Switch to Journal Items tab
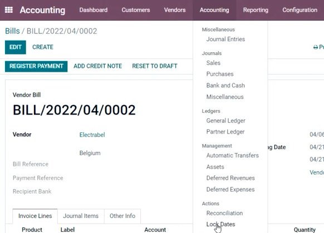This screenshot has width=324, height=233. click(81, 216)
